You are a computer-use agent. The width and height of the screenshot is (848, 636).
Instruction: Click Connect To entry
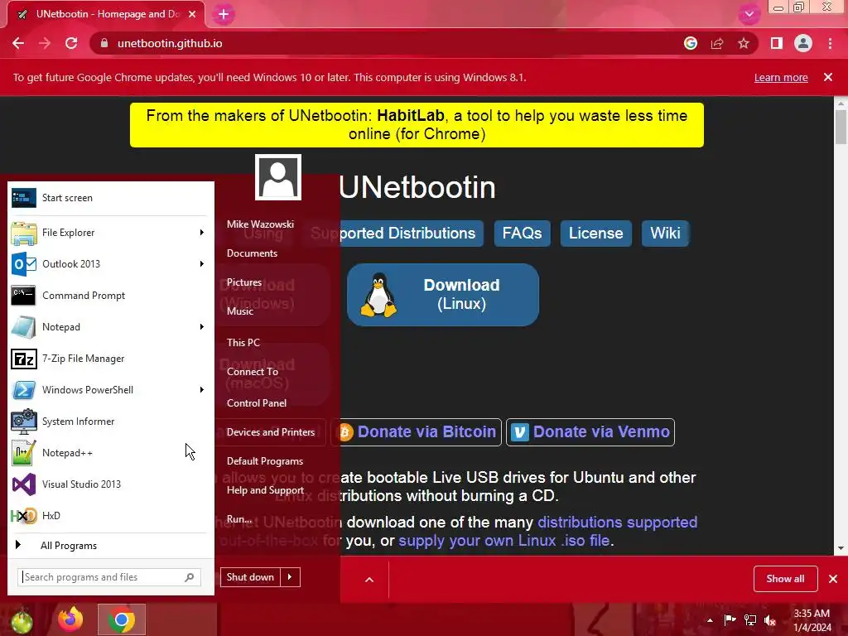tap(253, 372)
